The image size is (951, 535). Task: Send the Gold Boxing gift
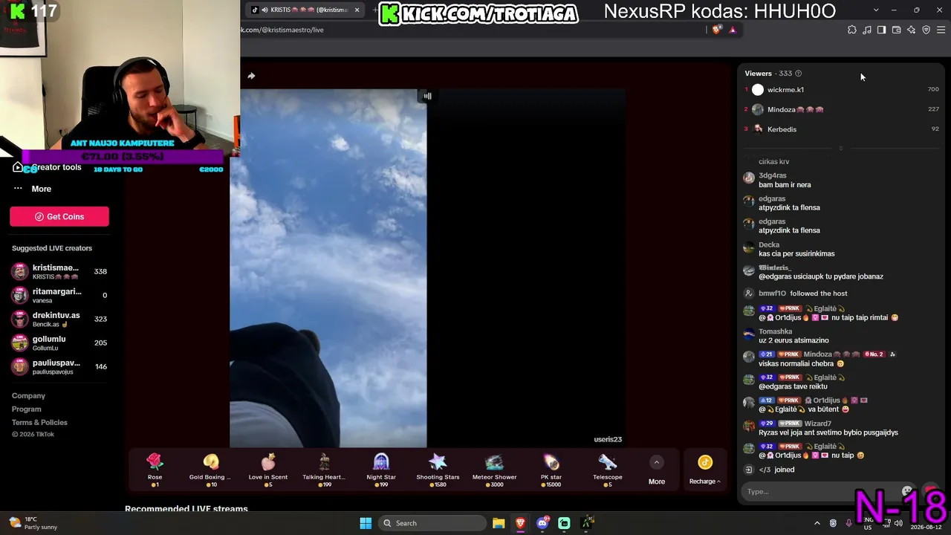pyautogui.click(x=210, y=470)
